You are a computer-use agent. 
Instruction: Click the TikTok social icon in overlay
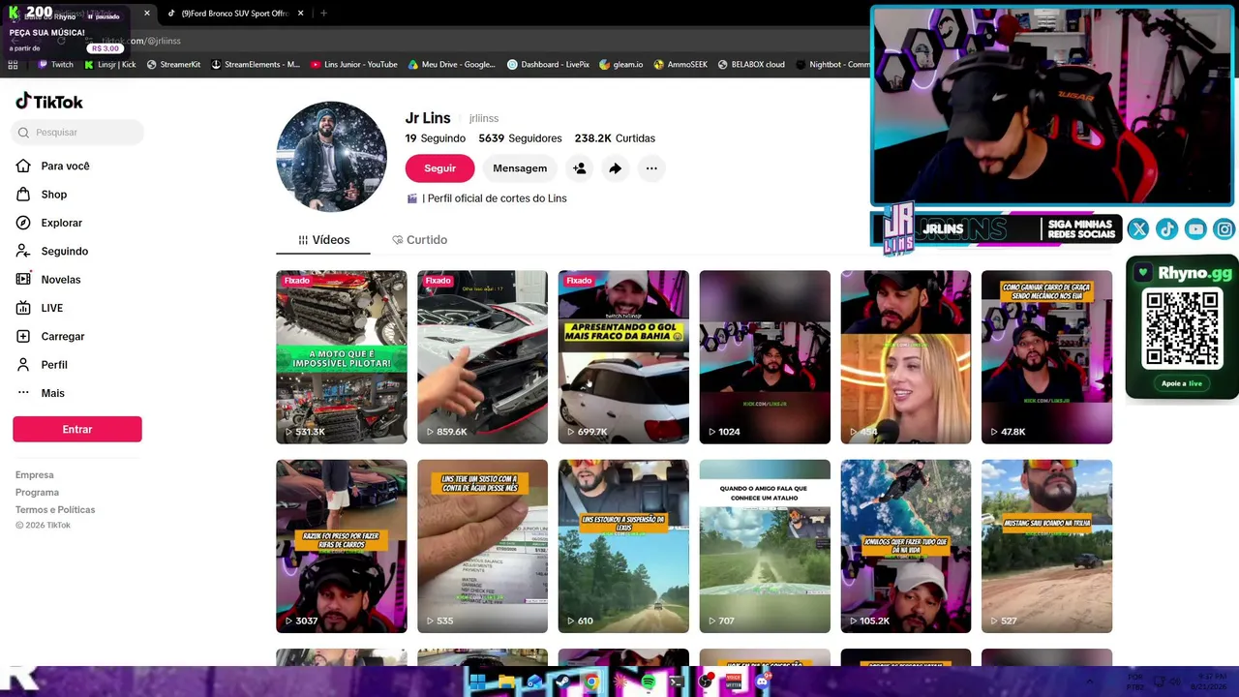[1167, 229]
